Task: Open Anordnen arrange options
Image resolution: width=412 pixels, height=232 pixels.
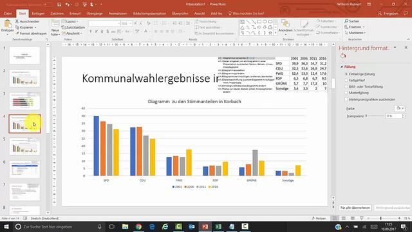Action: coord(285,26)
